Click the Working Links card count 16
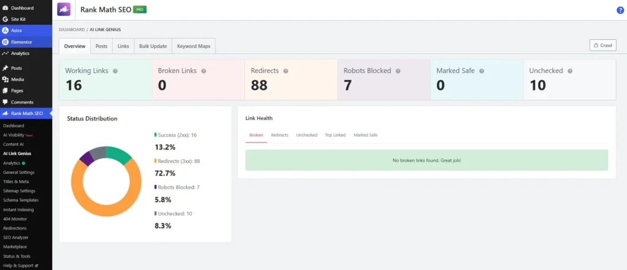Viewport: 627px width, 270px height. (73, 86)
